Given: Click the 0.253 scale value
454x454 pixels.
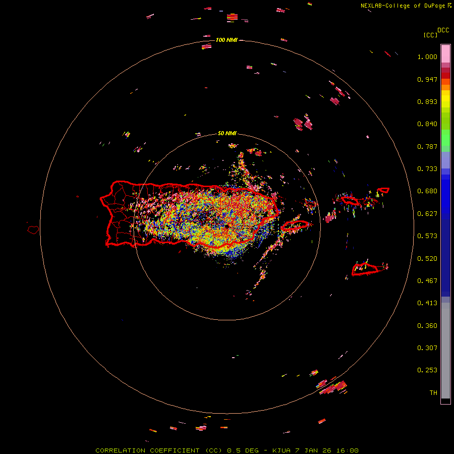Looking at the screenshot, I should (427, 370).
